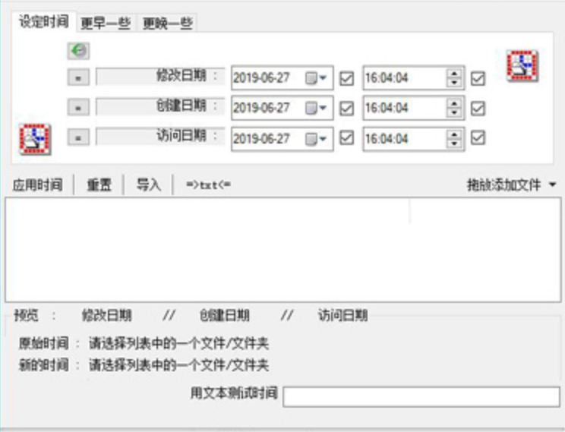Viewport: 565px width, 432px height.
Task: Click the 访问日期 label bar in third row
Action: point(160,136)
